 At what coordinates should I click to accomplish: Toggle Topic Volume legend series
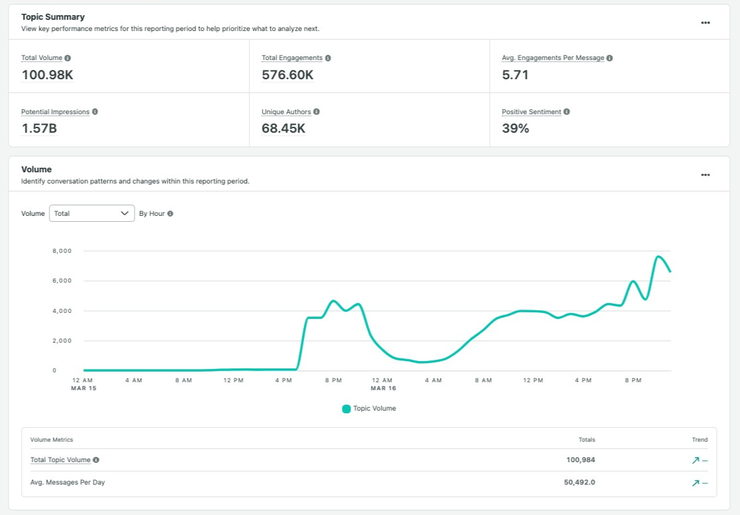coord(369,409)
